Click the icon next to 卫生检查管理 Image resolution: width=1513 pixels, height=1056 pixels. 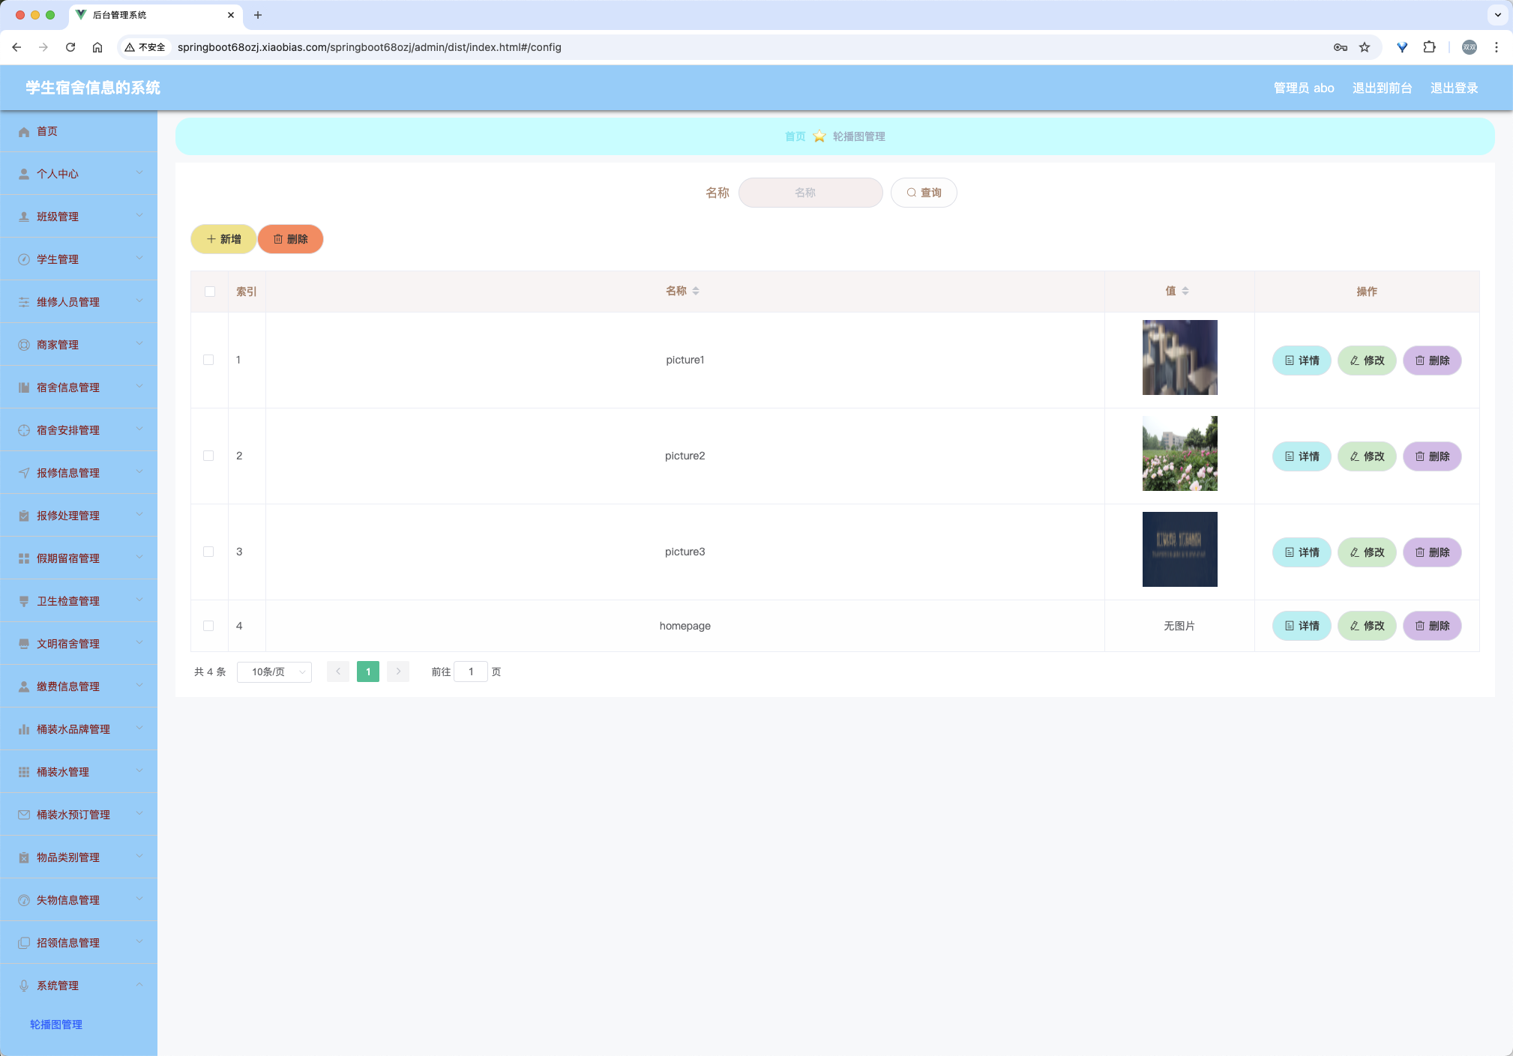click(x=24, y=601)
